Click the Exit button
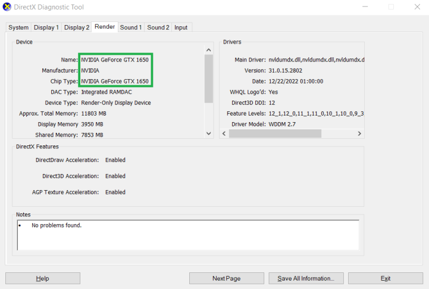The height and width of the screenshot is (289, 429). click(386, 278)
